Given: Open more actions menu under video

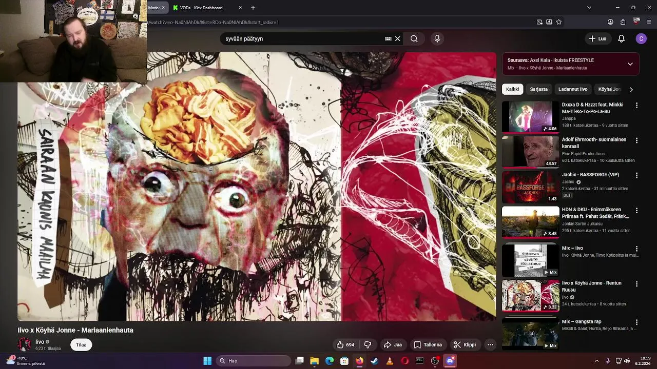Looking at the screenshot, I should tap(490, 345).
